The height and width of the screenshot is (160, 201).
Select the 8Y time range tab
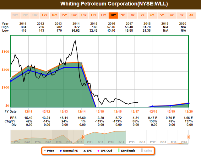click(133, 15)
